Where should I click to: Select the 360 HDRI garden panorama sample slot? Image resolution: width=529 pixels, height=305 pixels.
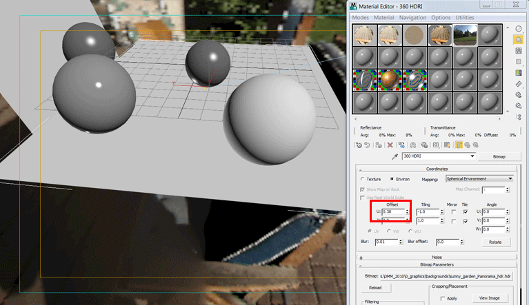(x=465, y=35)
